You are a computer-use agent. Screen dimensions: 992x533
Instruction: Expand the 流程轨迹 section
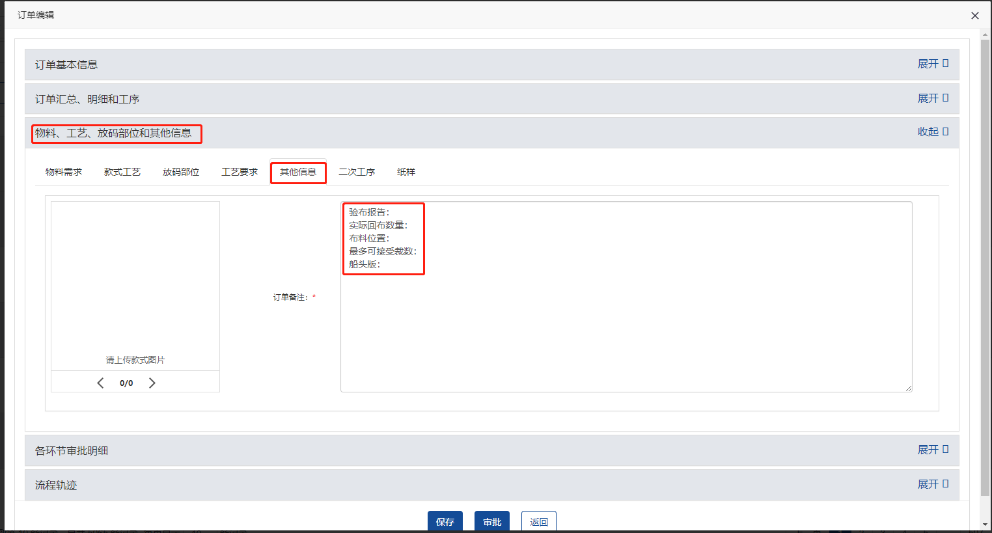(932, 484)
